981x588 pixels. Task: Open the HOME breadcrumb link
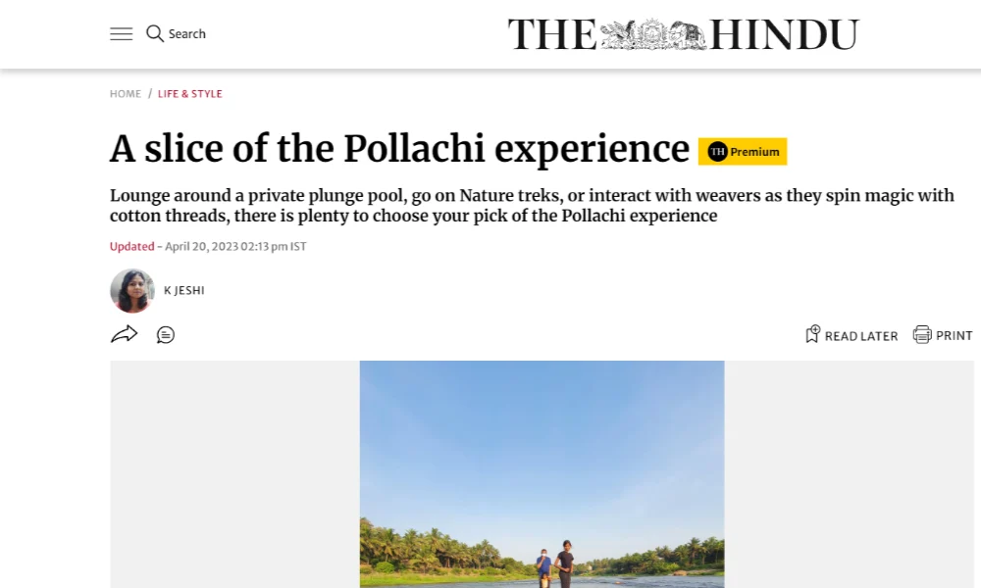click(126, 94)
